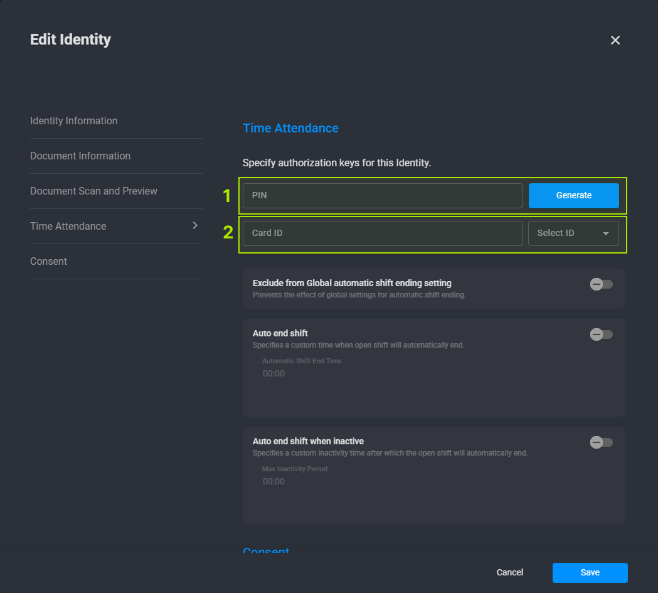Click the Automatic Shift End Time field
658x593 pixels.
pyautogui.click(x=330, y=373)
